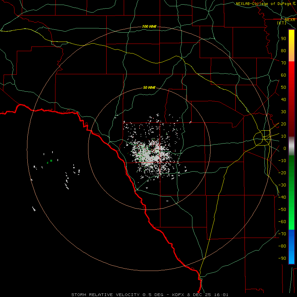Click the -20 value on the velocity scale

(x=282, y=173)
